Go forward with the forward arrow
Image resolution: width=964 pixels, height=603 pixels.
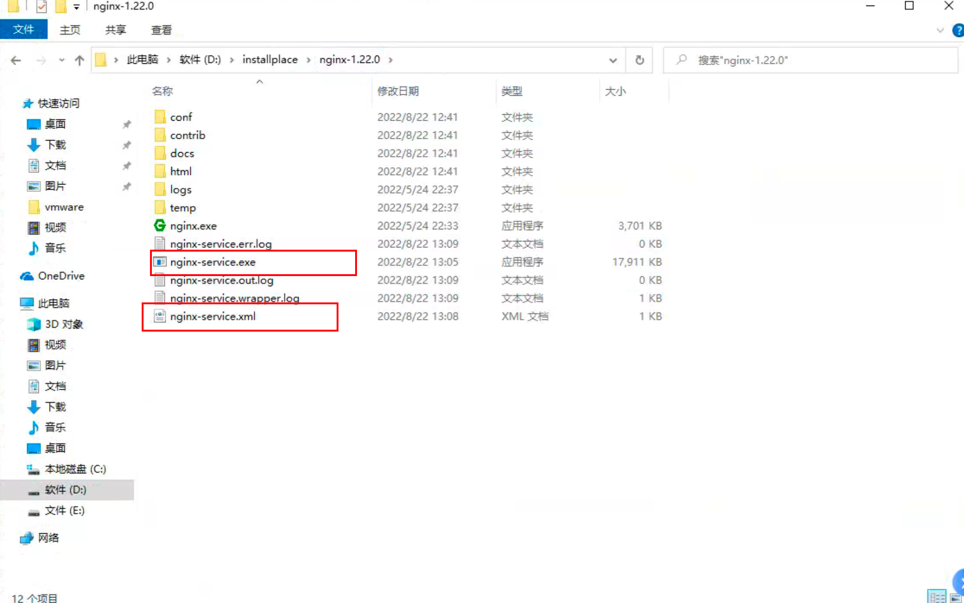coord(41,60)
